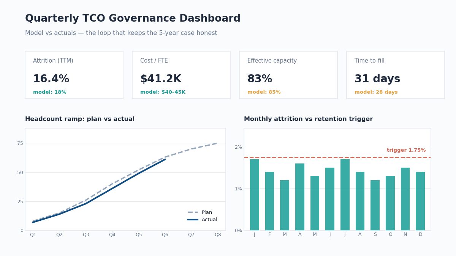Click the Quarterly TCO Governance Dashboard title

point(133,19)
